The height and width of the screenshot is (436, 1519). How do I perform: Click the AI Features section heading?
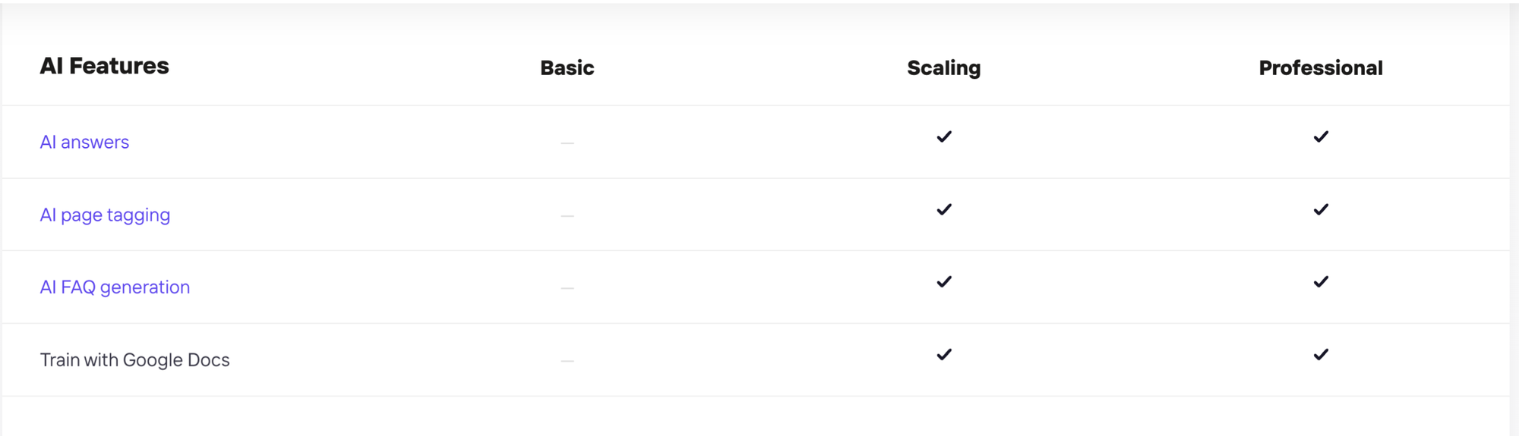click(105, 66)
